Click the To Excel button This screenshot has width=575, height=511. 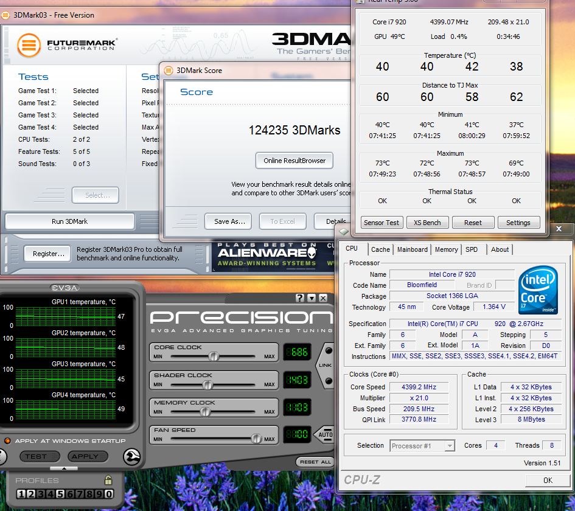(x=282, y=221)
